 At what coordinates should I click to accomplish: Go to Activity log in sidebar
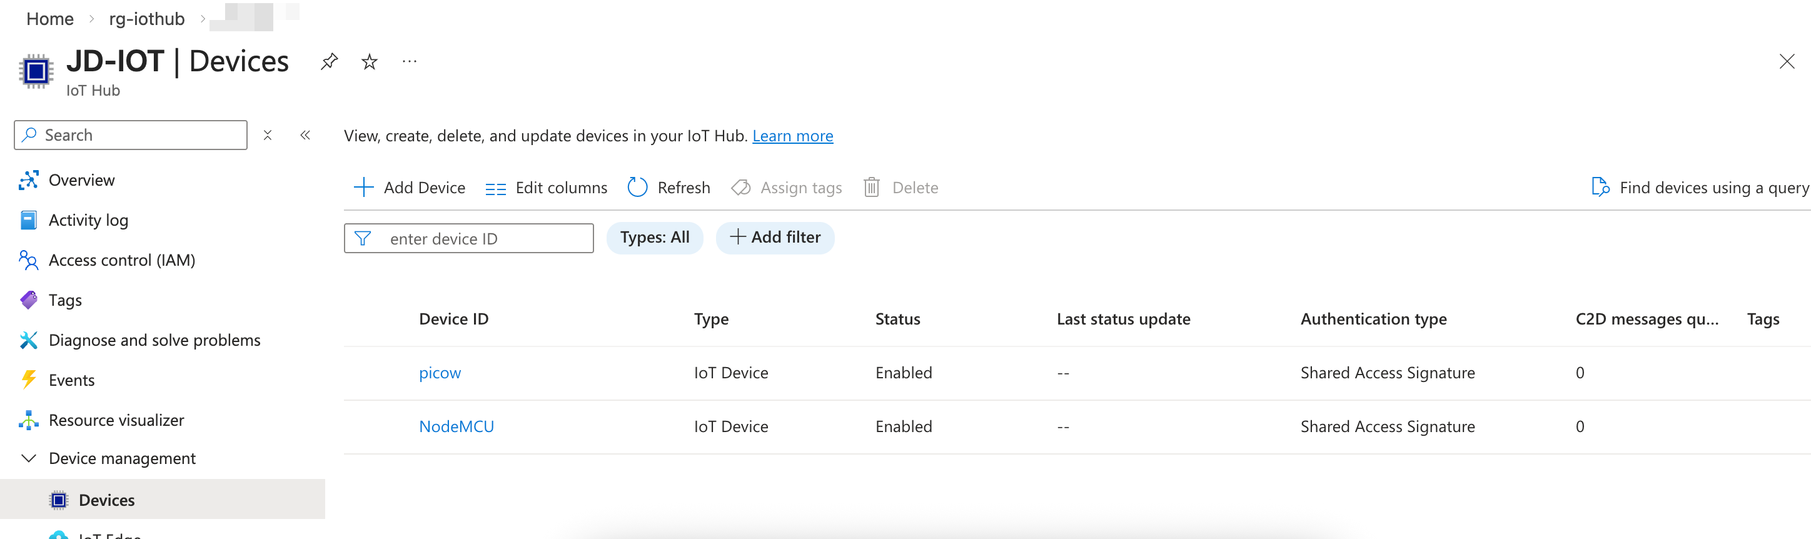tap(88, 220)
